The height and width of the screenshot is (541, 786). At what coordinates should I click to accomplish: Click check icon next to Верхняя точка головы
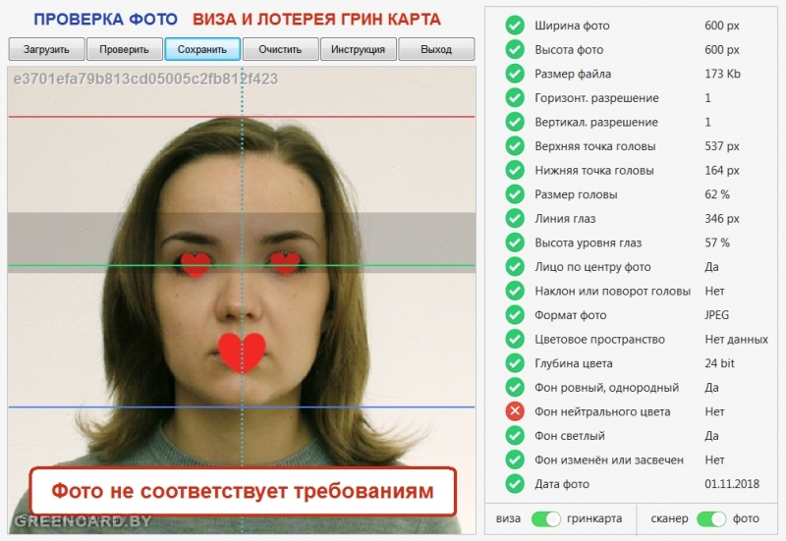point(515,145)
